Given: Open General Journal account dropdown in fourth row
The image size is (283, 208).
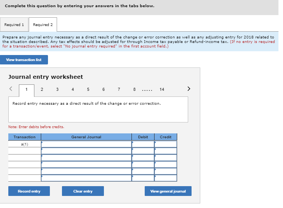Looking at the screenshot, I should coord(86,164).
